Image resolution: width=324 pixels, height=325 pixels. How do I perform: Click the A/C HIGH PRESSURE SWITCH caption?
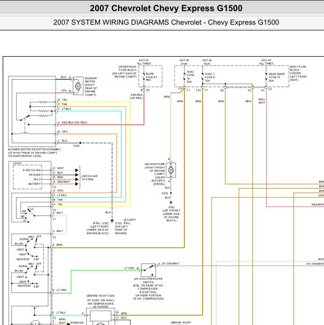coord(149,289)
